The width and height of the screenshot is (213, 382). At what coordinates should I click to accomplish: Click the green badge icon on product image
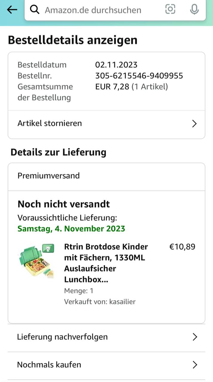click(48, 248)
